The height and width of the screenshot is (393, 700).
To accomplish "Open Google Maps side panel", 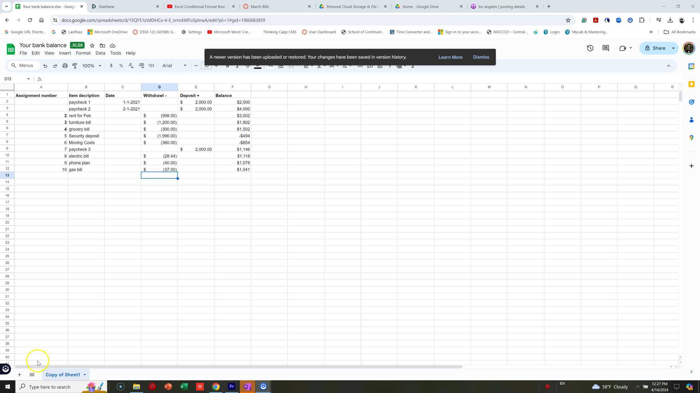I will pos(691,138).
